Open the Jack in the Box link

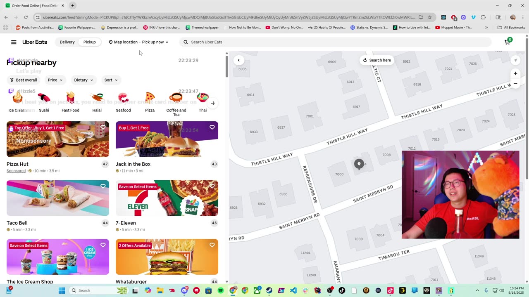click(133, 164)
